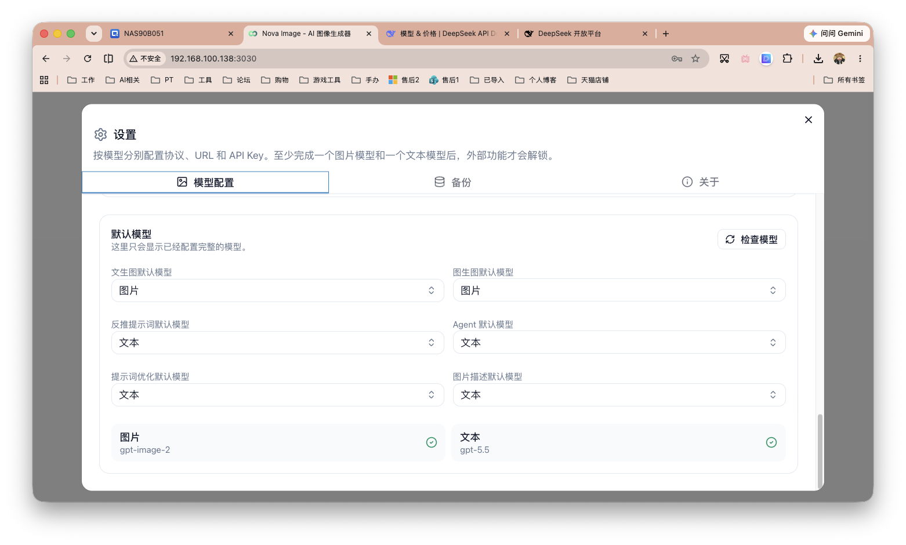Screen dimensions: 906x545
Task: Open the 提示词优化默认模型 dropdown
Action: 278,395
